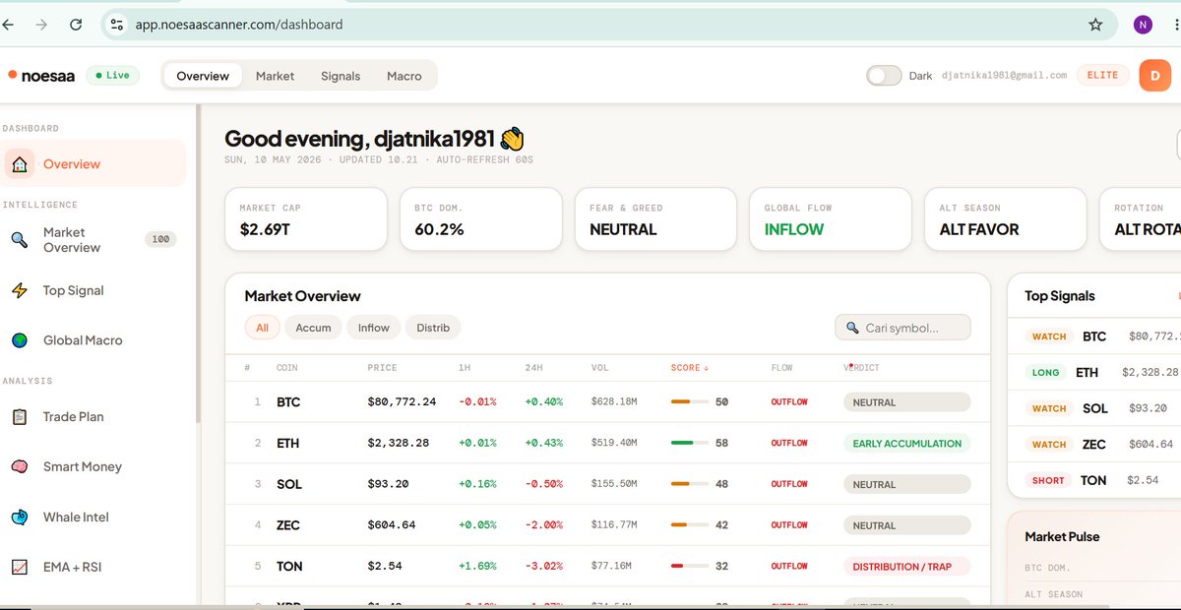The height and width of the screenshot is (610, 1181).
Task: Select the All filter chip
Action: click(x=262, y=328)
